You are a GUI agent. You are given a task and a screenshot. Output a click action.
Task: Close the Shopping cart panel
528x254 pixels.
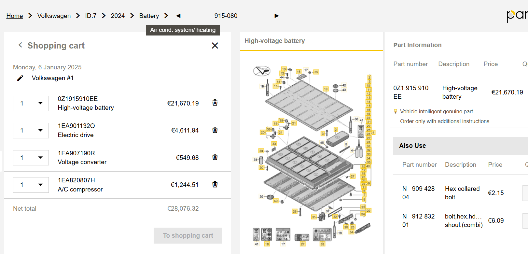coord(215,46)
